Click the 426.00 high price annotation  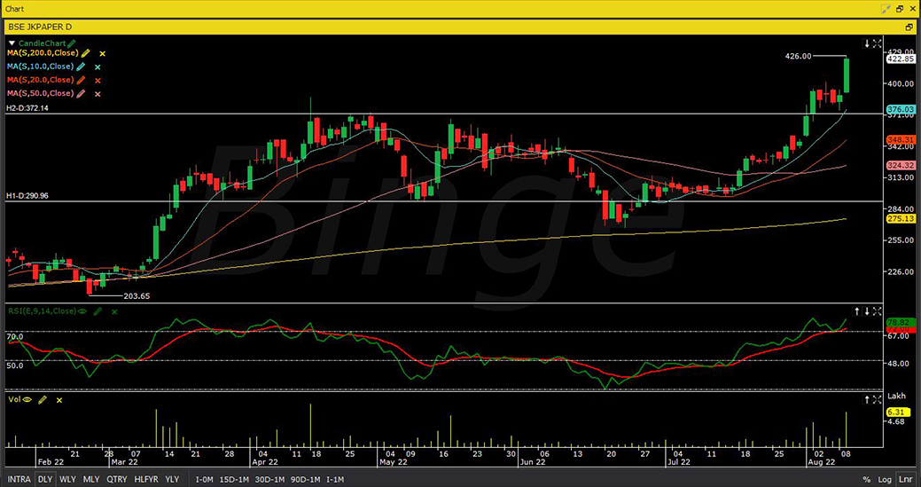click(x=799, y=57)
